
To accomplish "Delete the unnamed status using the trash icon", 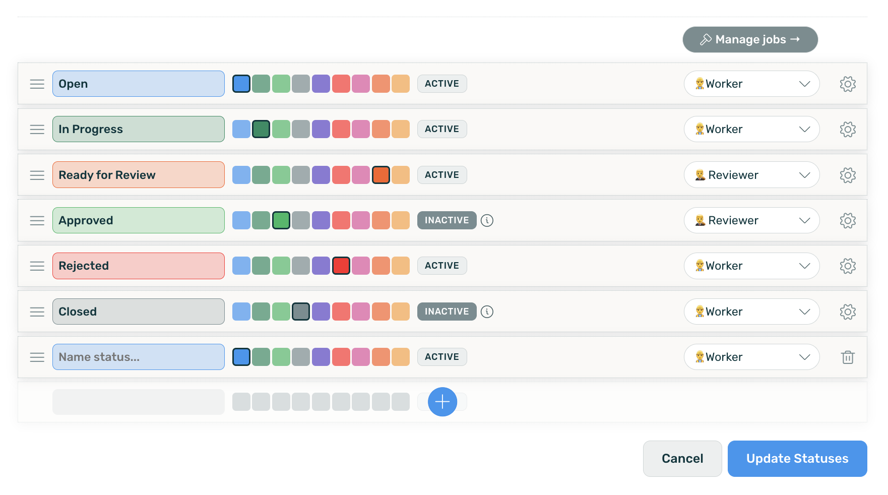I will click(x=848, y=357).
